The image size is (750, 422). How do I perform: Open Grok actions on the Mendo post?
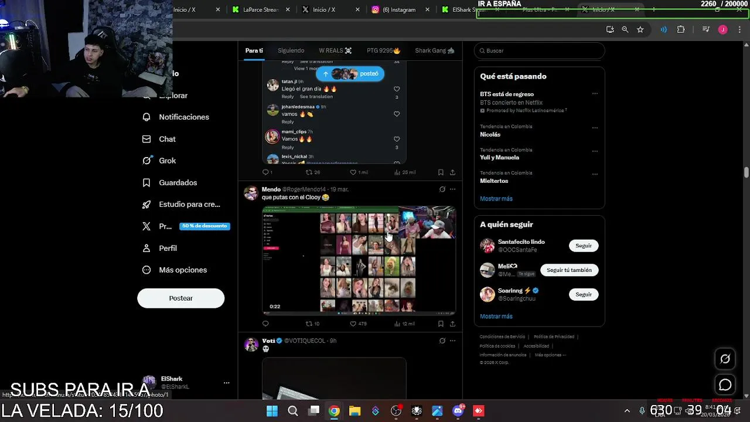click(442, 189)
